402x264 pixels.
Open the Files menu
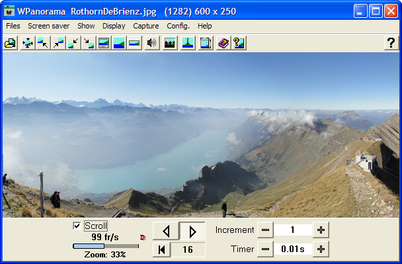point(13,26)
